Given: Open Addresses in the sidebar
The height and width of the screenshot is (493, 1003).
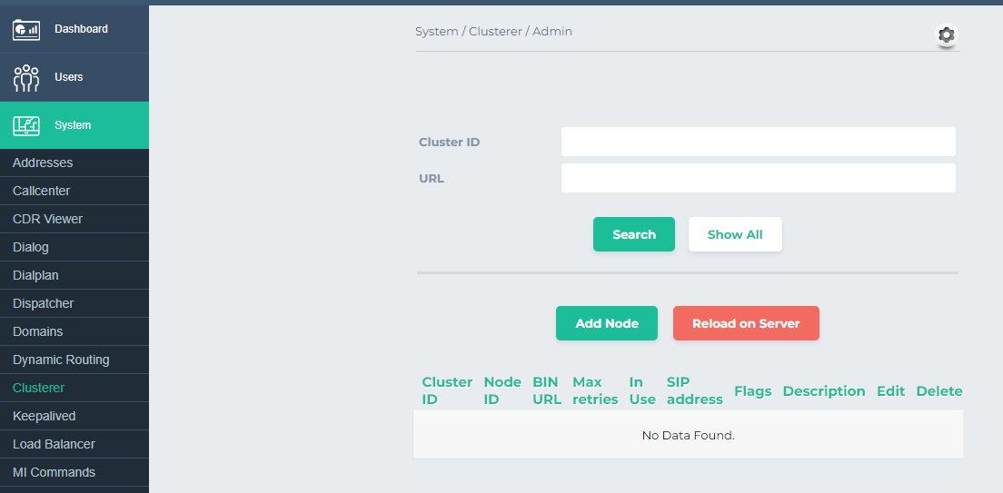Looking at the screenshot, I should [43, 163].
